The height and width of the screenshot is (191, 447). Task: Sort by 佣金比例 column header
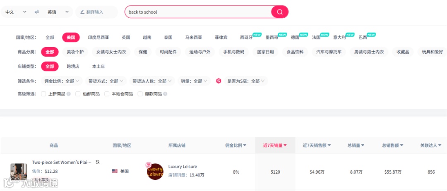pos(236,146)
